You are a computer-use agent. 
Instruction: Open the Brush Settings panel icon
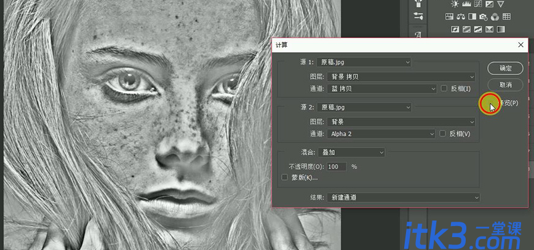coord(418,4)
